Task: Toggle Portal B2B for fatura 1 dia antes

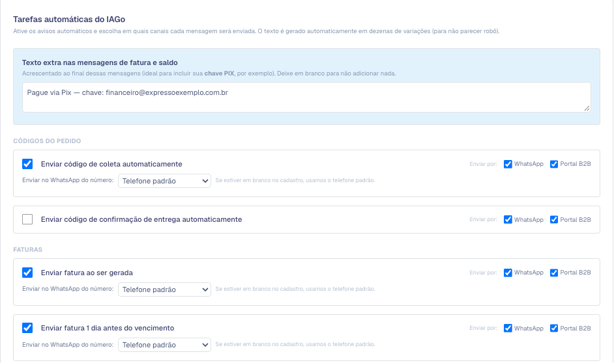Action: 553,329
